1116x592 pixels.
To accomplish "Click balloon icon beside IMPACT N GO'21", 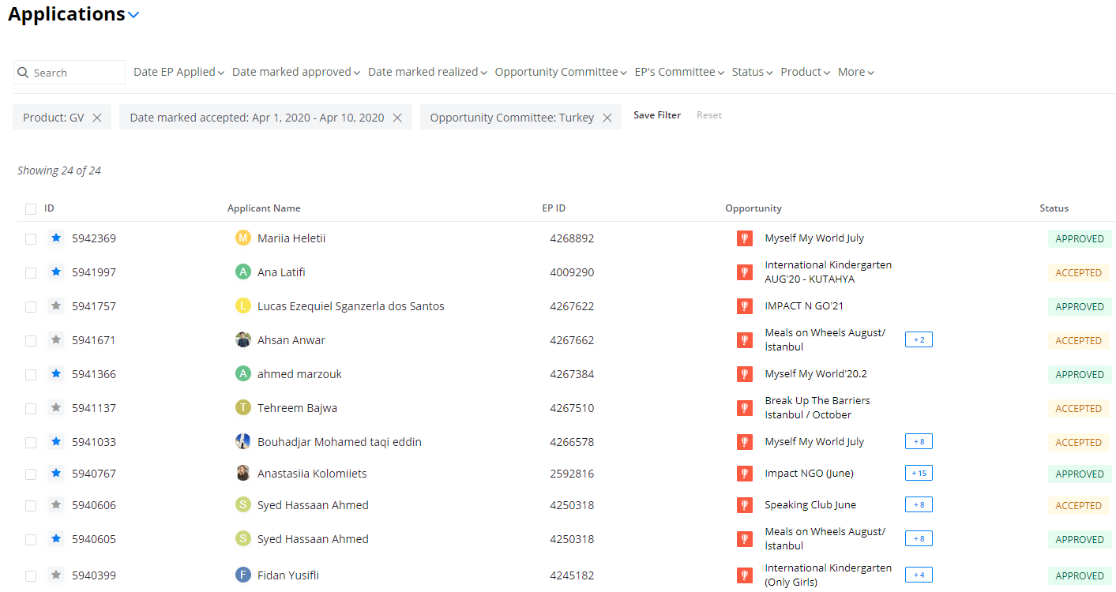I will [745, 305].
